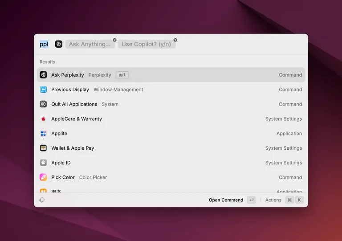Image resolution: width=342 pixels, height=241 pixels.
Task: Click the Quit All Applications icon
Action: coord(43,104)
